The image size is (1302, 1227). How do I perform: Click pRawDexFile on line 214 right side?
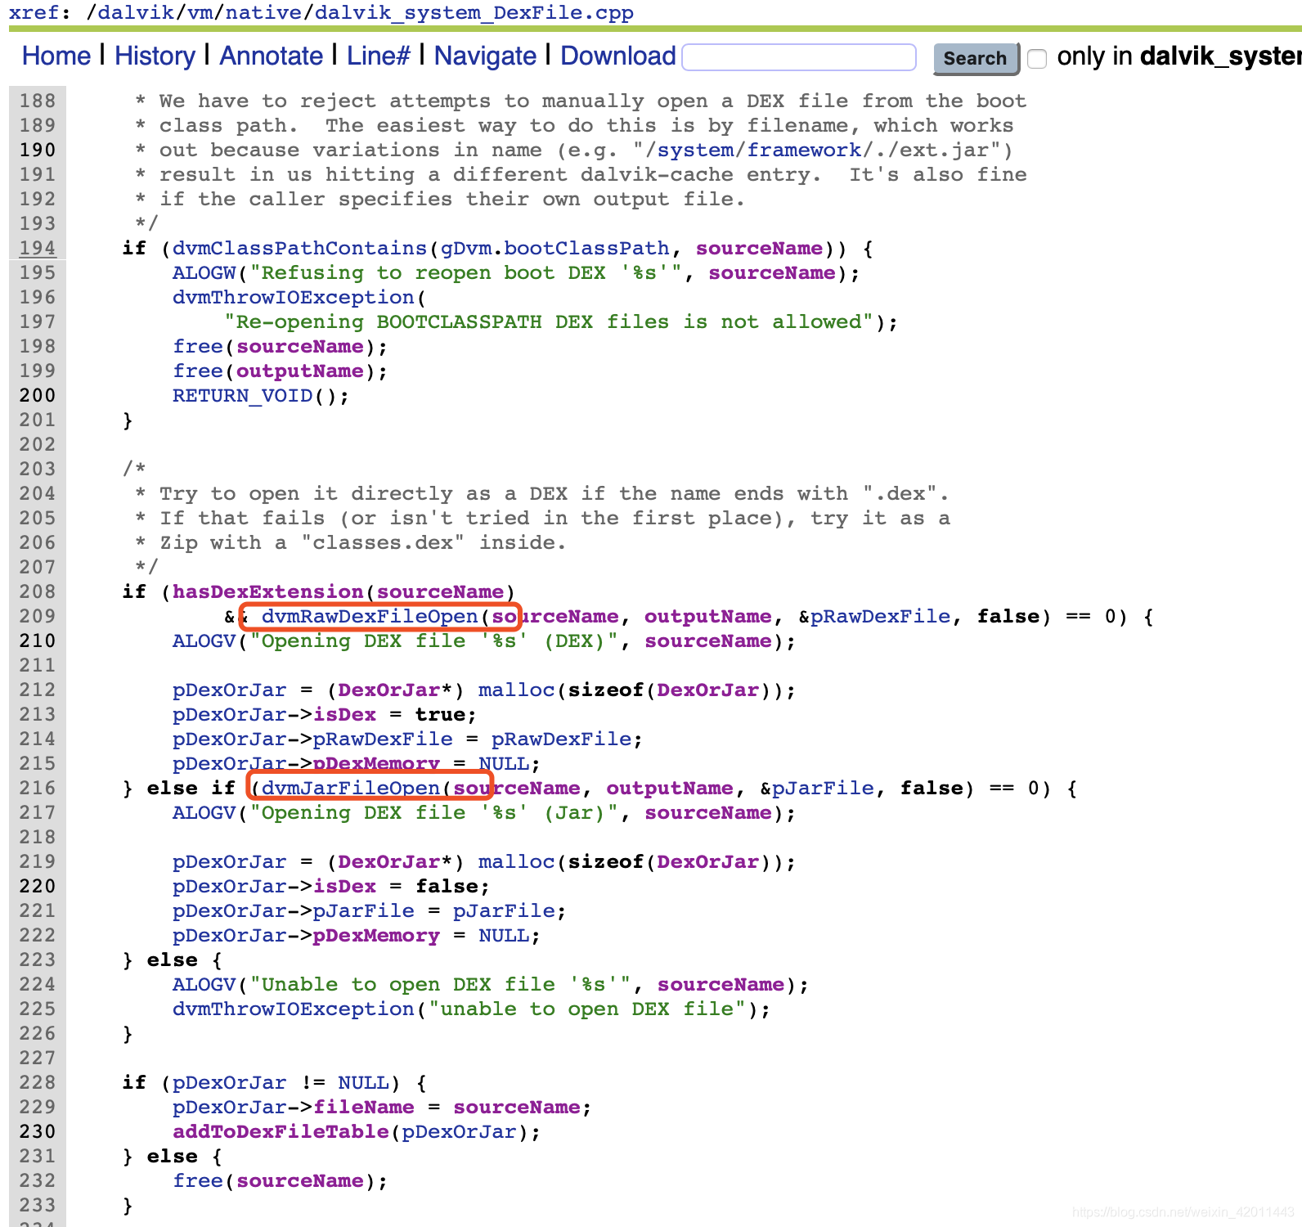point(562,739)
